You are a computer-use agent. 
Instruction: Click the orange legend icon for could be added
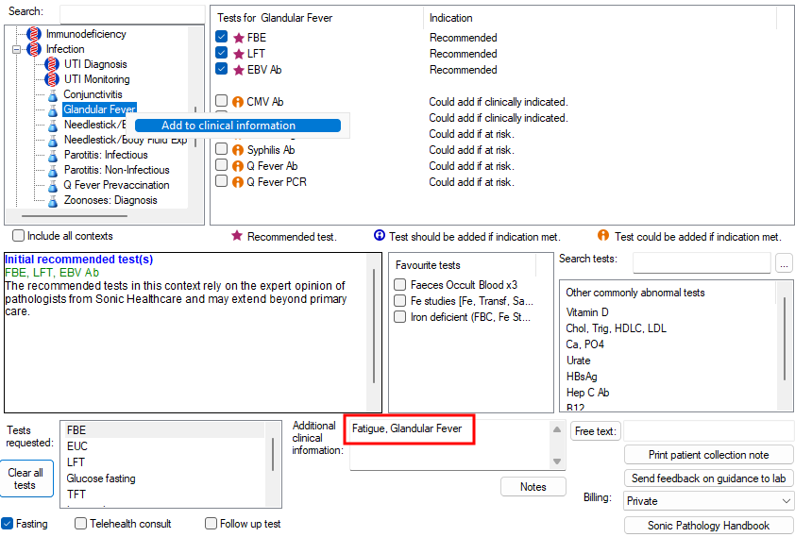[x=602, y=235]
